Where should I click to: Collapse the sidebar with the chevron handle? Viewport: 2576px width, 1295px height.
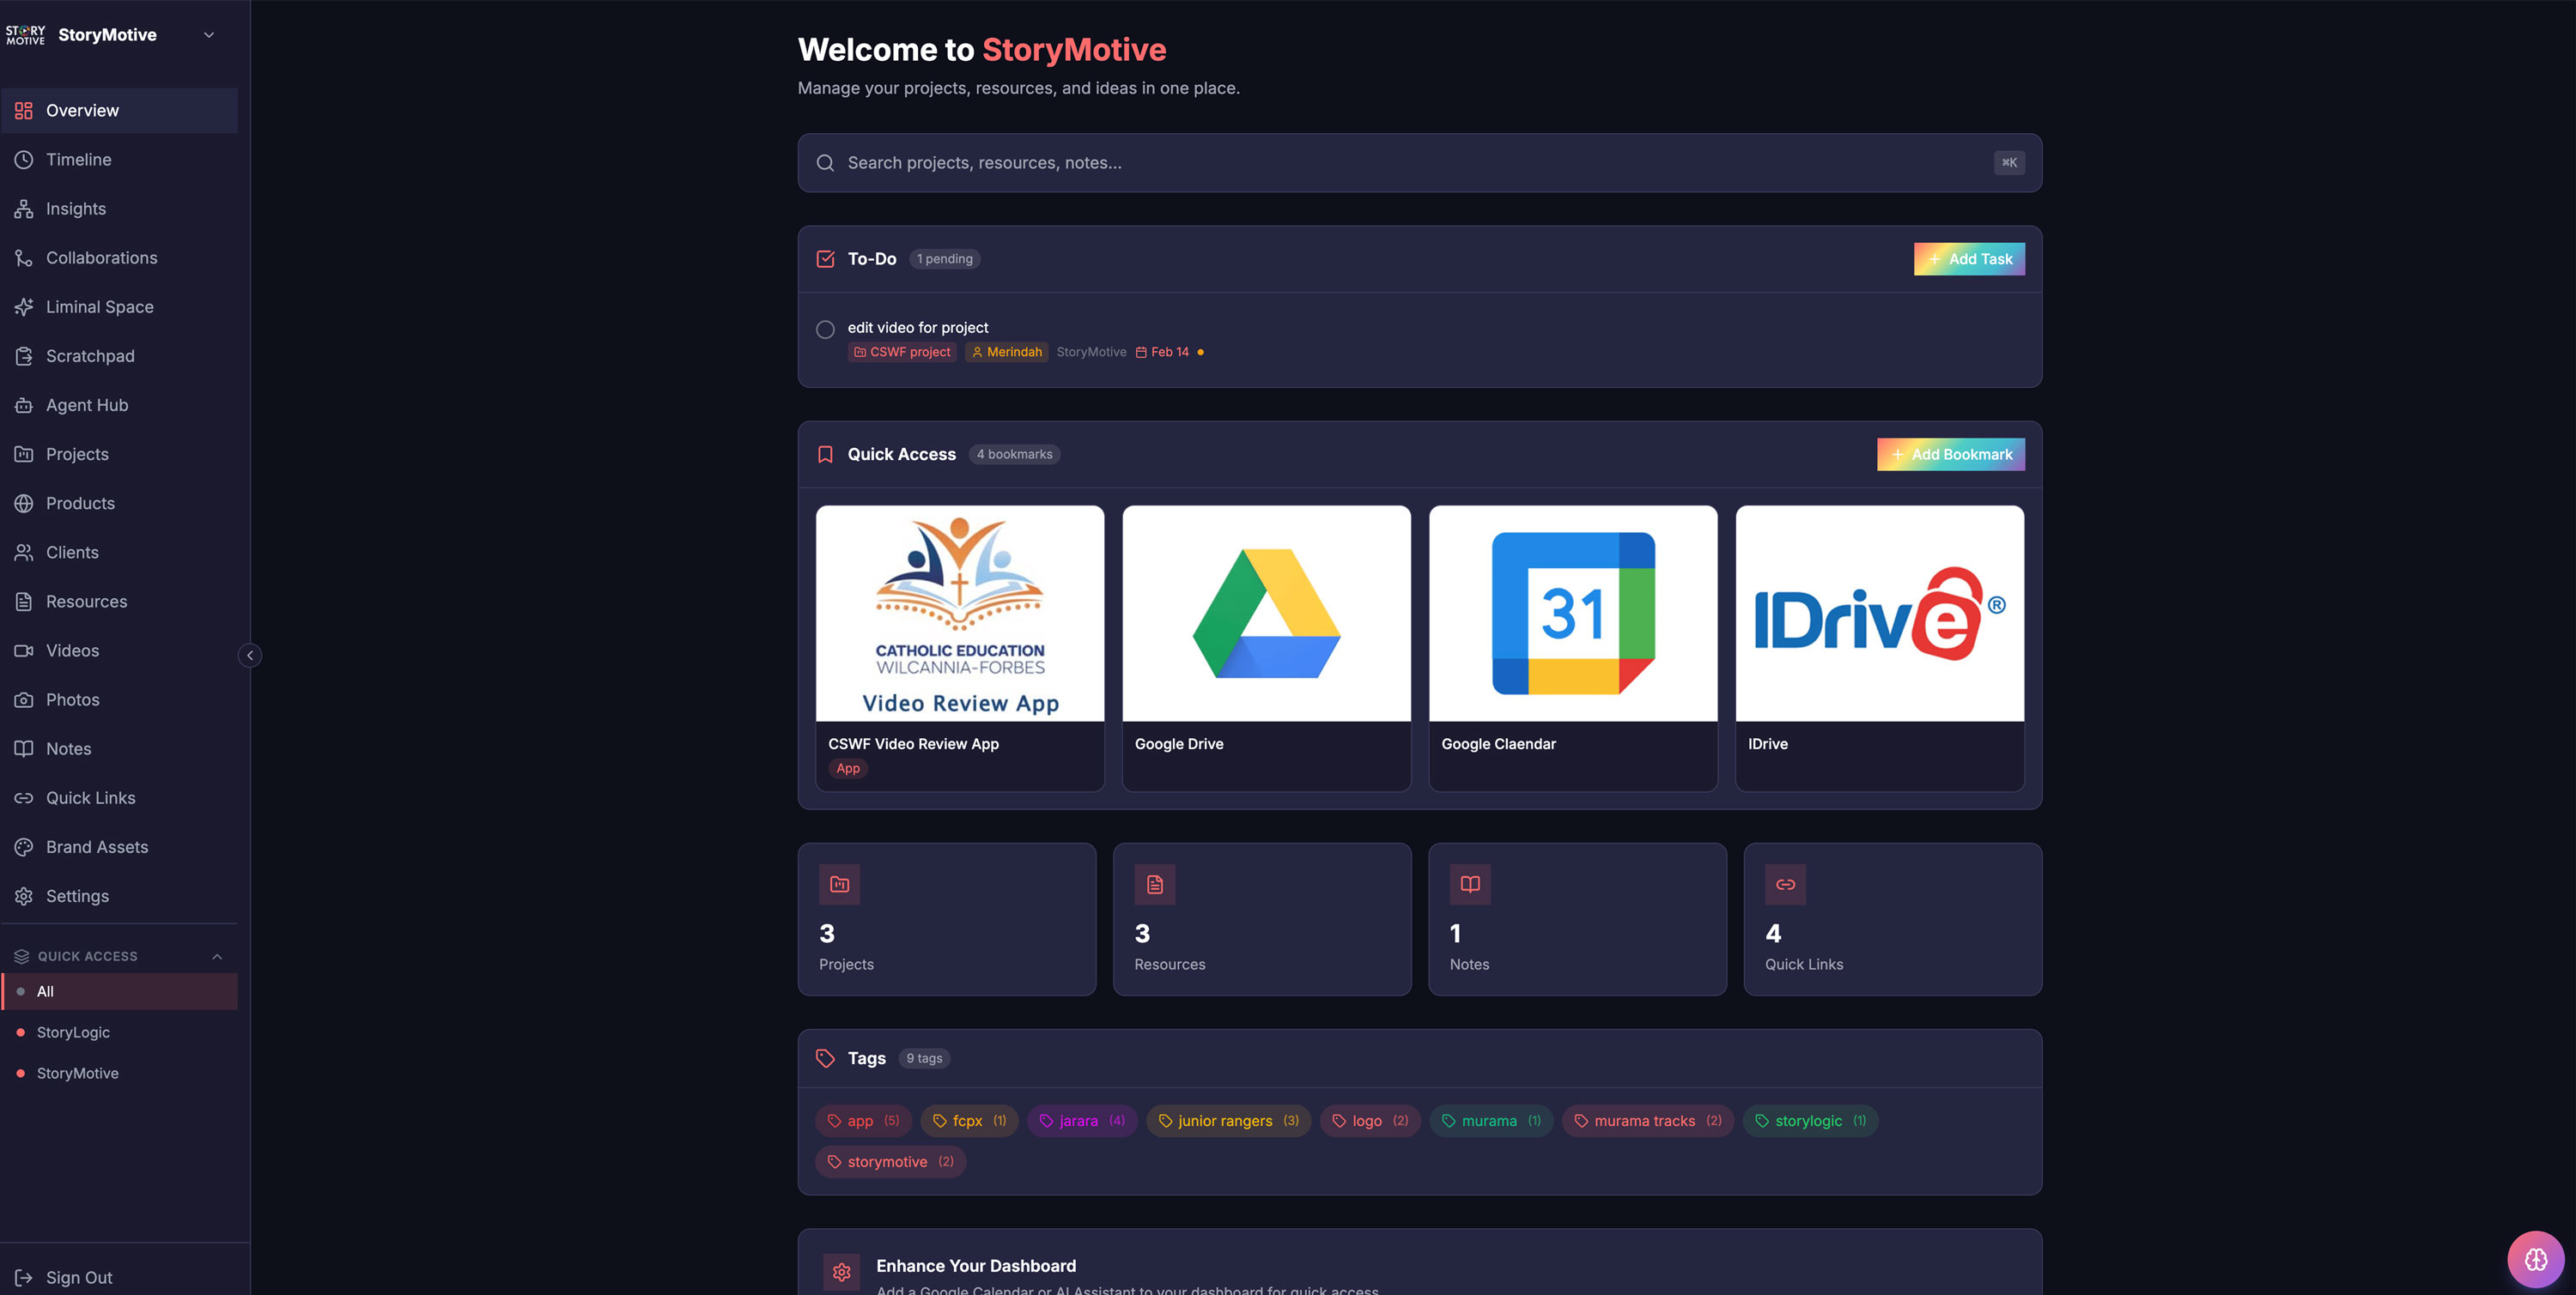[249, 656]
